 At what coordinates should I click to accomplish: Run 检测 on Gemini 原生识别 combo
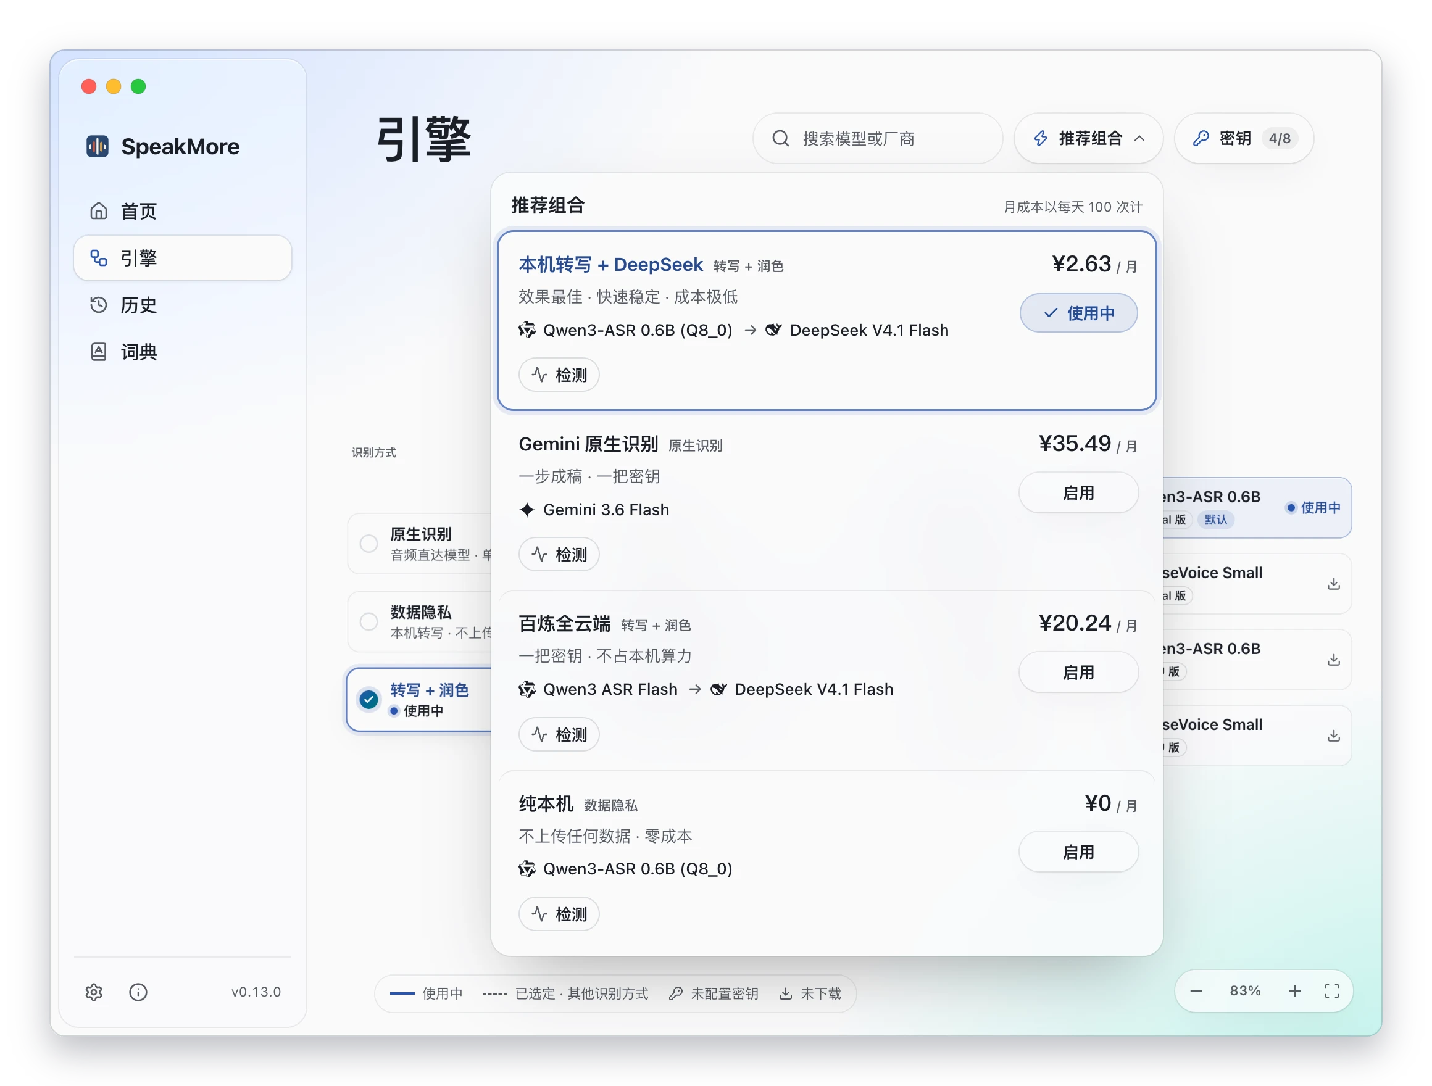click(x=559, y=555)
